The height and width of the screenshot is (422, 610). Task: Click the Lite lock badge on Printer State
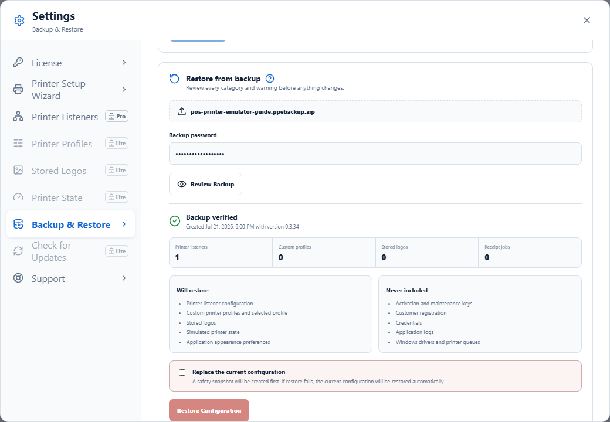(x=117, y=197)
